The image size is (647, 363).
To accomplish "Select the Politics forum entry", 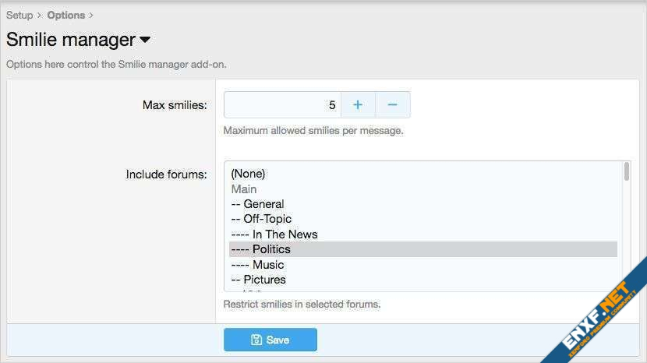I will coord(261,249).
